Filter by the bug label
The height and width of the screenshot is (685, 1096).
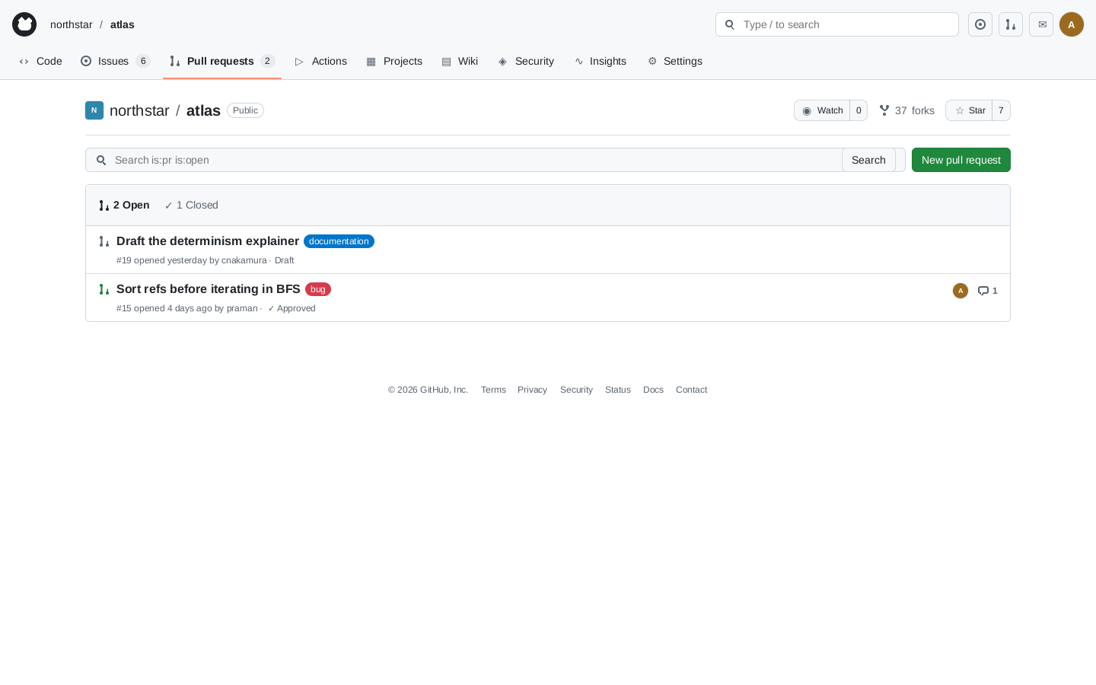(318, 289)
